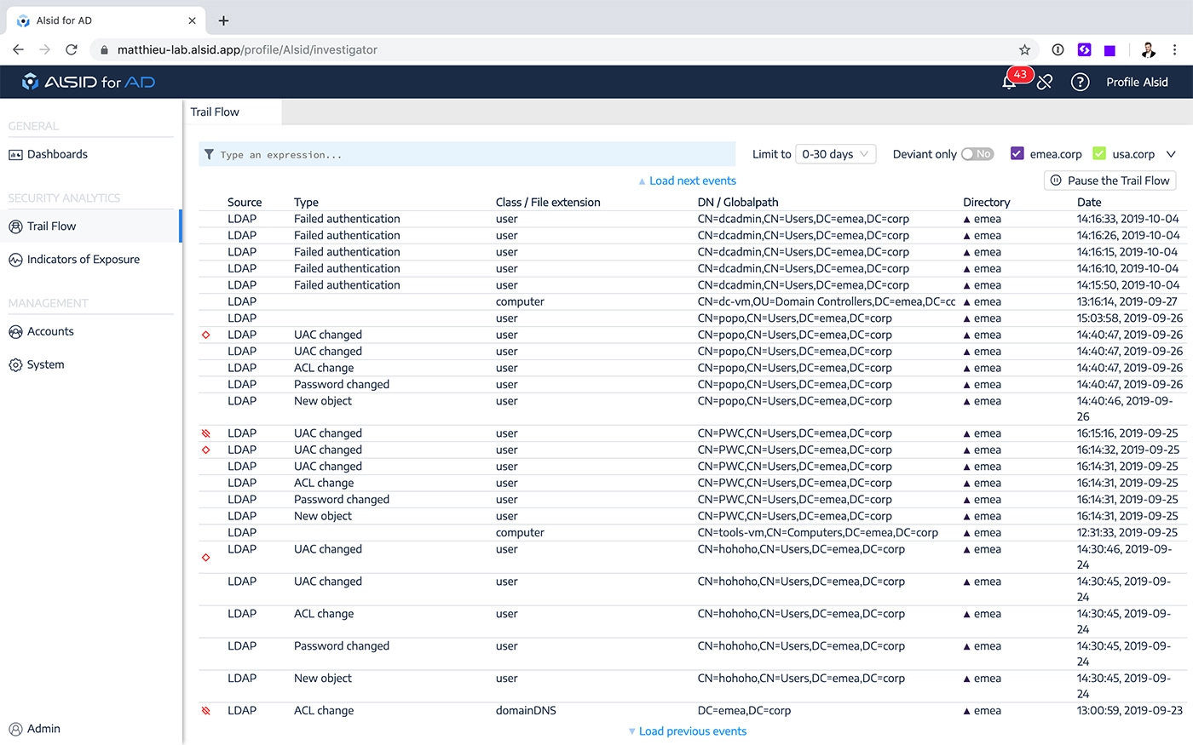Toggle the Deviant only switch

coord(977,154)
